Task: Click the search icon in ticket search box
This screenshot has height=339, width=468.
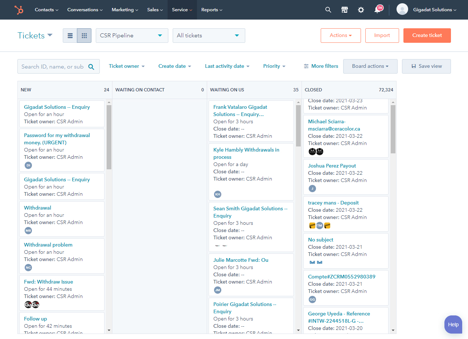Action: (x=91, y=67)
